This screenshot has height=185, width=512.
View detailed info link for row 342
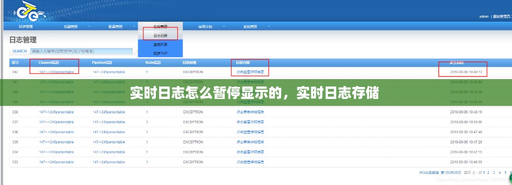click(x=250, y=72)
